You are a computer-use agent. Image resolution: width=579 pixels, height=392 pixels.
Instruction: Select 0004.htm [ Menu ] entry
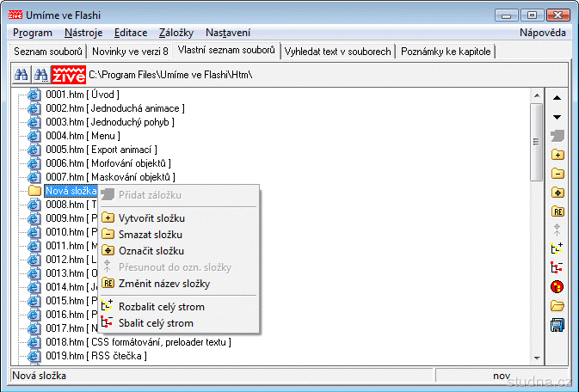[x=83, y=136]
